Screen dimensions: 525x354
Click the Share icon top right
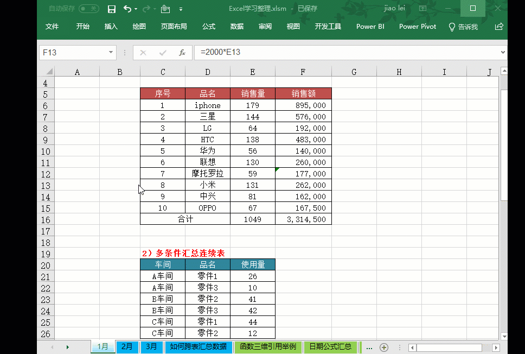click(x=498, y=26)
